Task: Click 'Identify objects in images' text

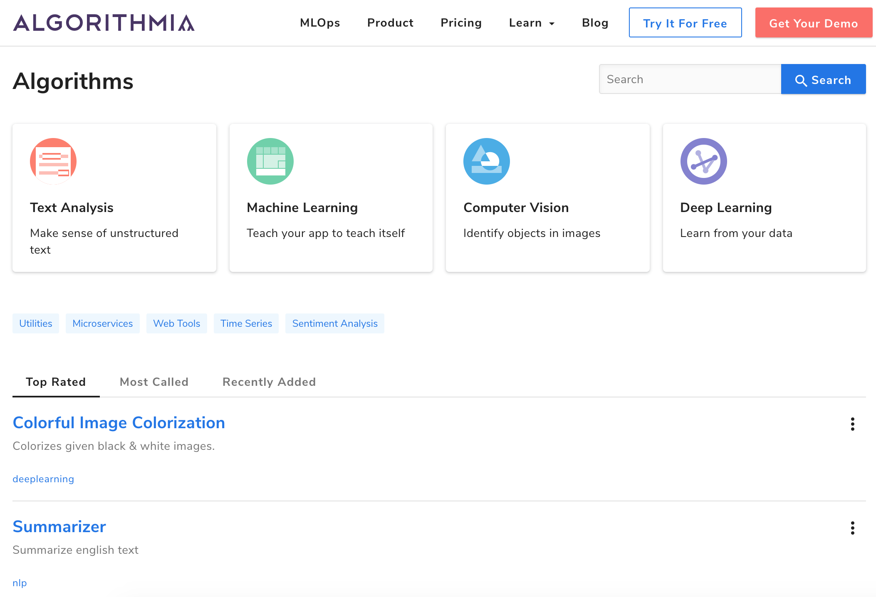Action: [x=532, y=233]
